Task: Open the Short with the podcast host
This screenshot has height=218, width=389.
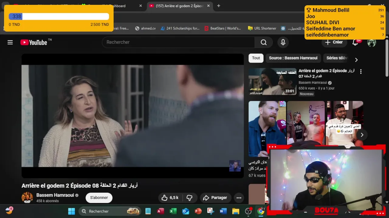Action: pos(344,124)
